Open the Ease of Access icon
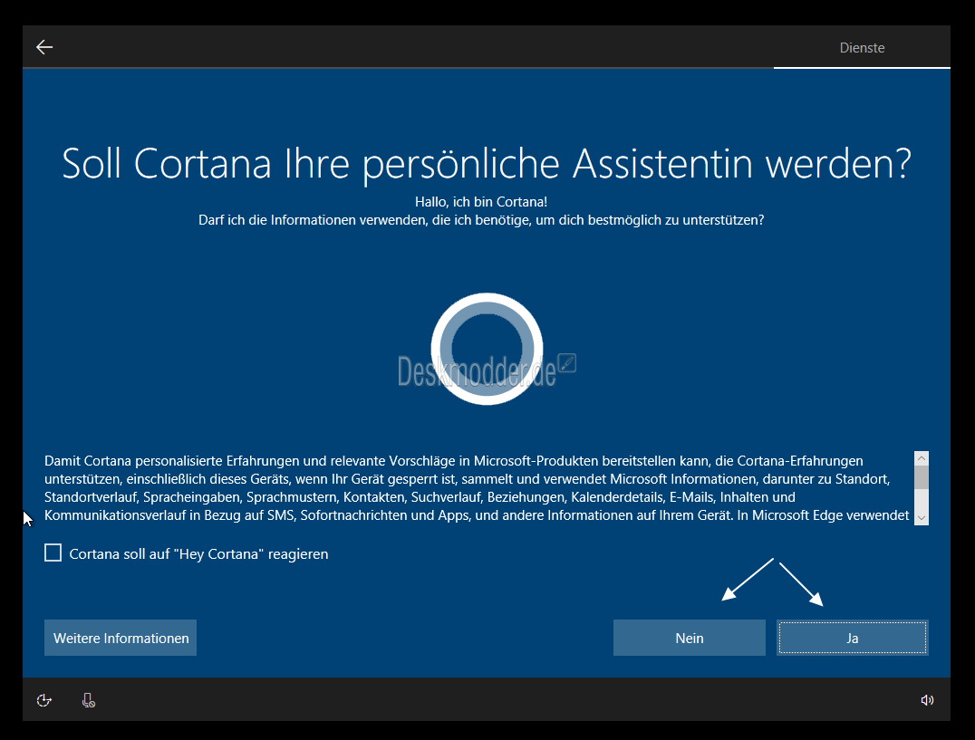975x740 pixels. click(43, 699)
